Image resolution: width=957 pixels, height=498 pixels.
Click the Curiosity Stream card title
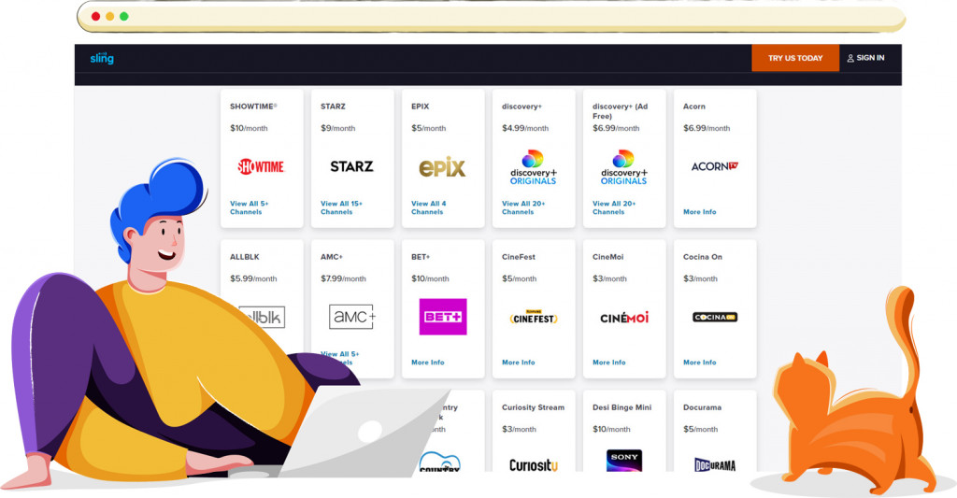point(533,407)
